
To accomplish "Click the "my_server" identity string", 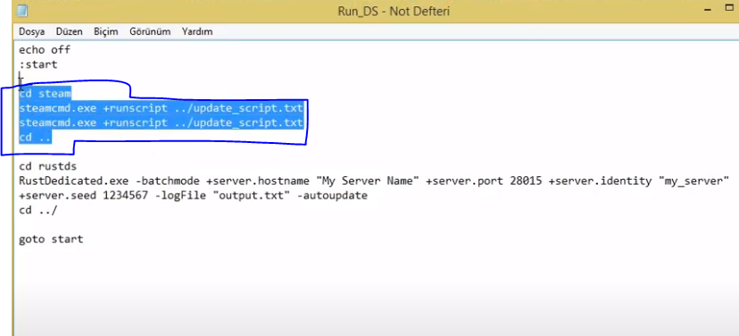I will (x=693, y=181).
